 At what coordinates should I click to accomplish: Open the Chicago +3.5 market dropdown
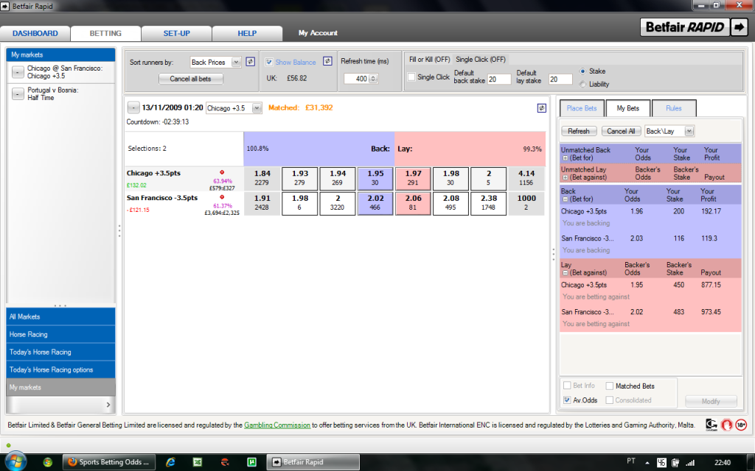pos(257,108)
